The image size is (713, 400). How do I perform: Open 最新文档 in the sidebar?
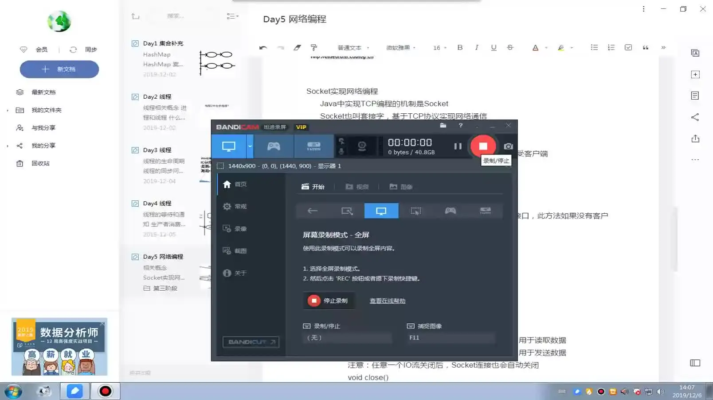click(x=43, y=92)
